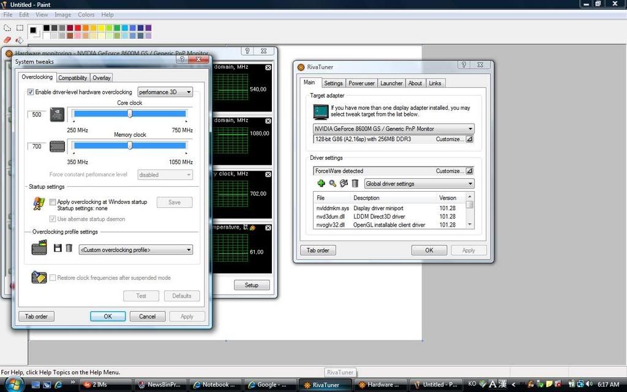Viewport: 627px width, 392px height.
Task: Expand the Custom overclocking profile dropdown
Action: 135,250
